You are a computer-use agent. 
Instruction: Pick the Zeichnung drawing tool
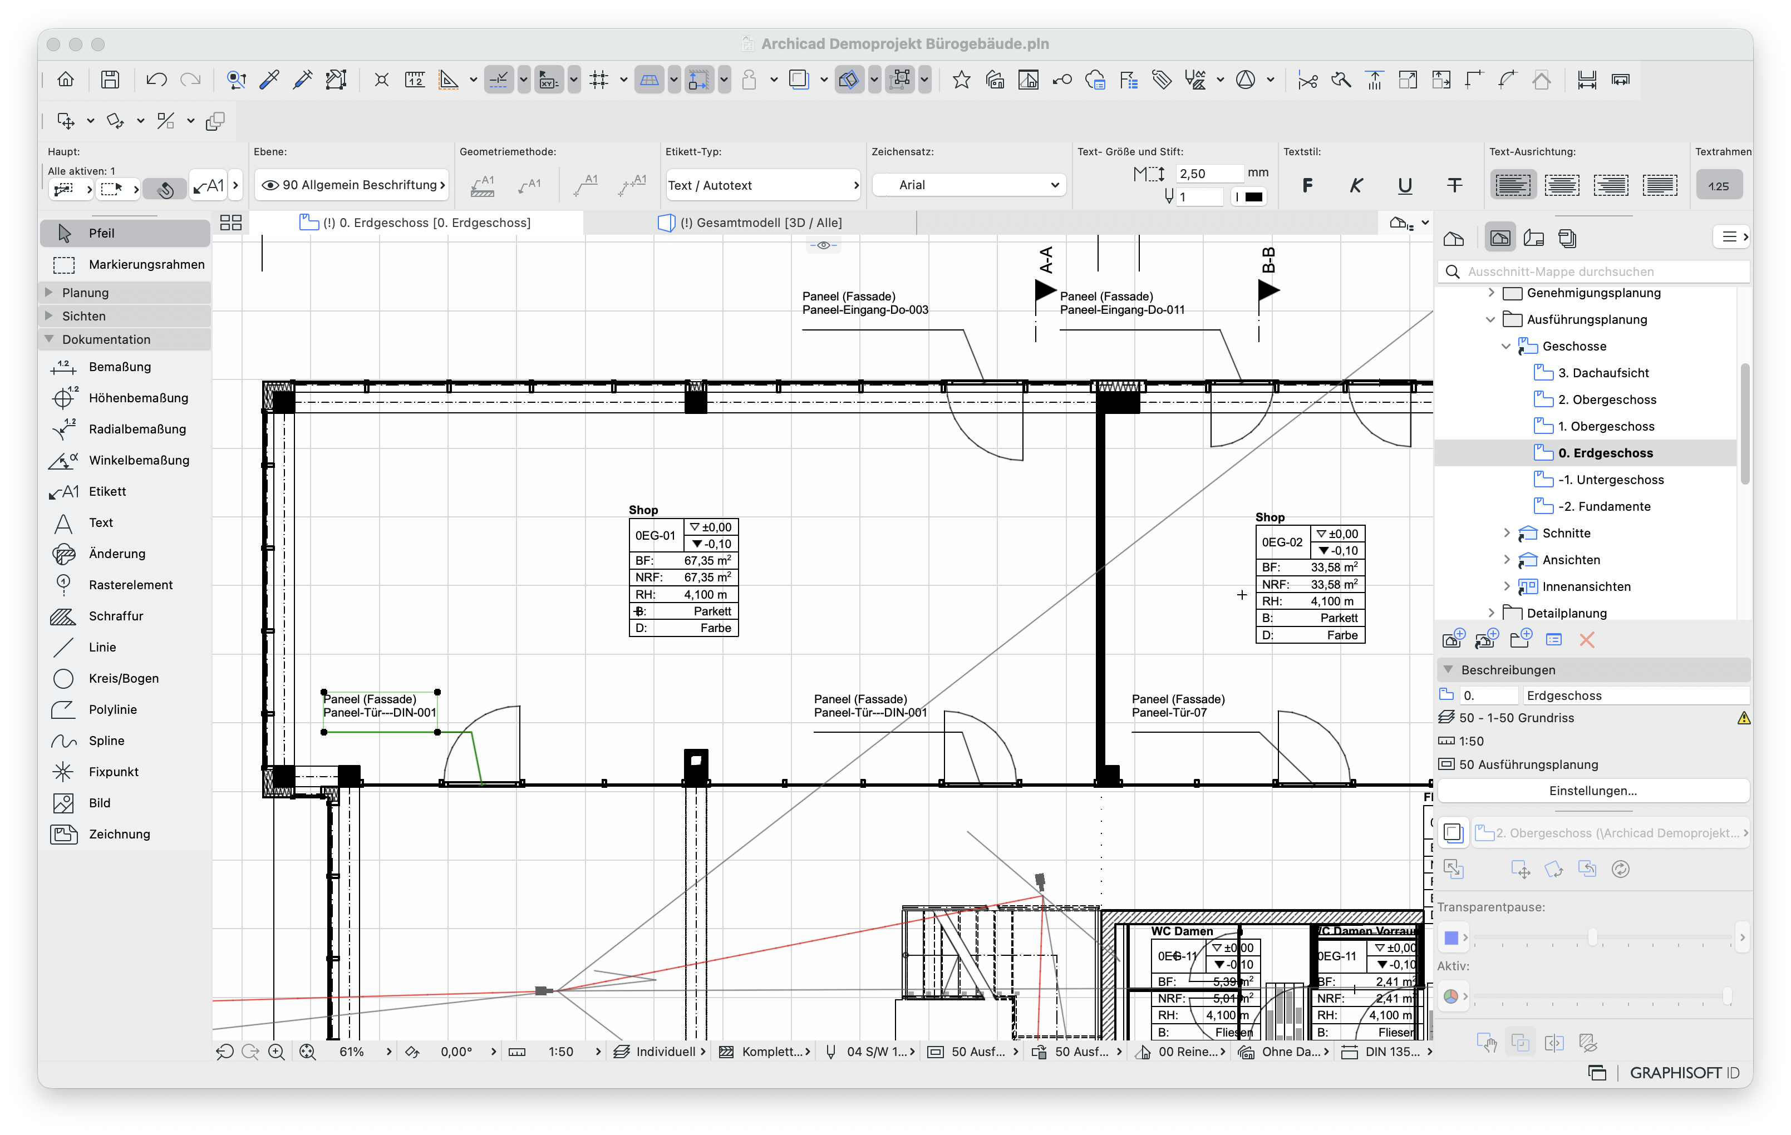click(x=125, y=836)
